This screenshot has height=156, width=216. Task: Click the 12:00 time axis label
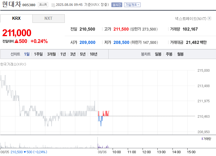(x=147, y=152)
